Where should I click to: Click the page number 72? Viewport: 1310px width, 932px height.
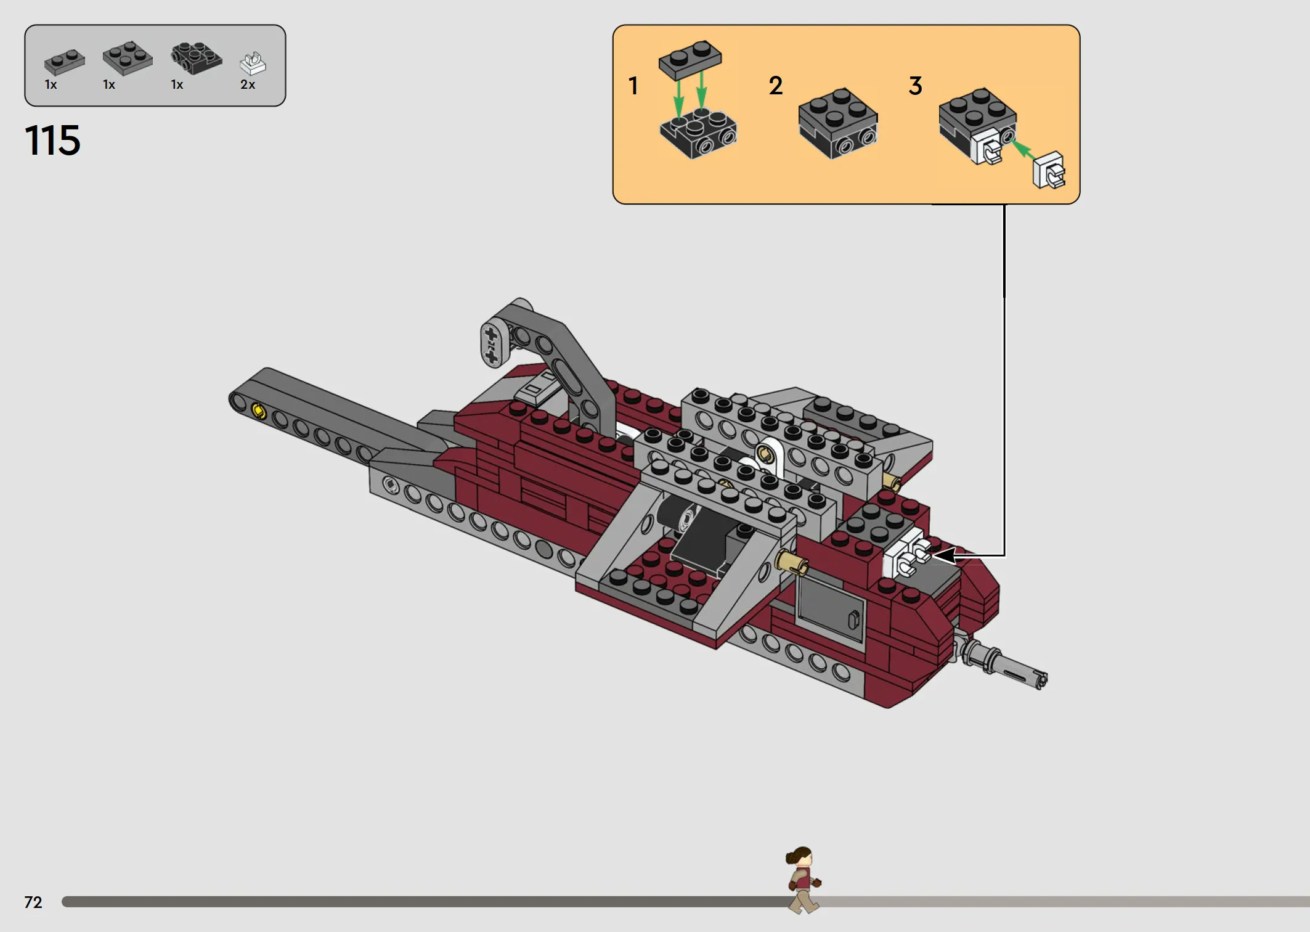pos(33,902)
